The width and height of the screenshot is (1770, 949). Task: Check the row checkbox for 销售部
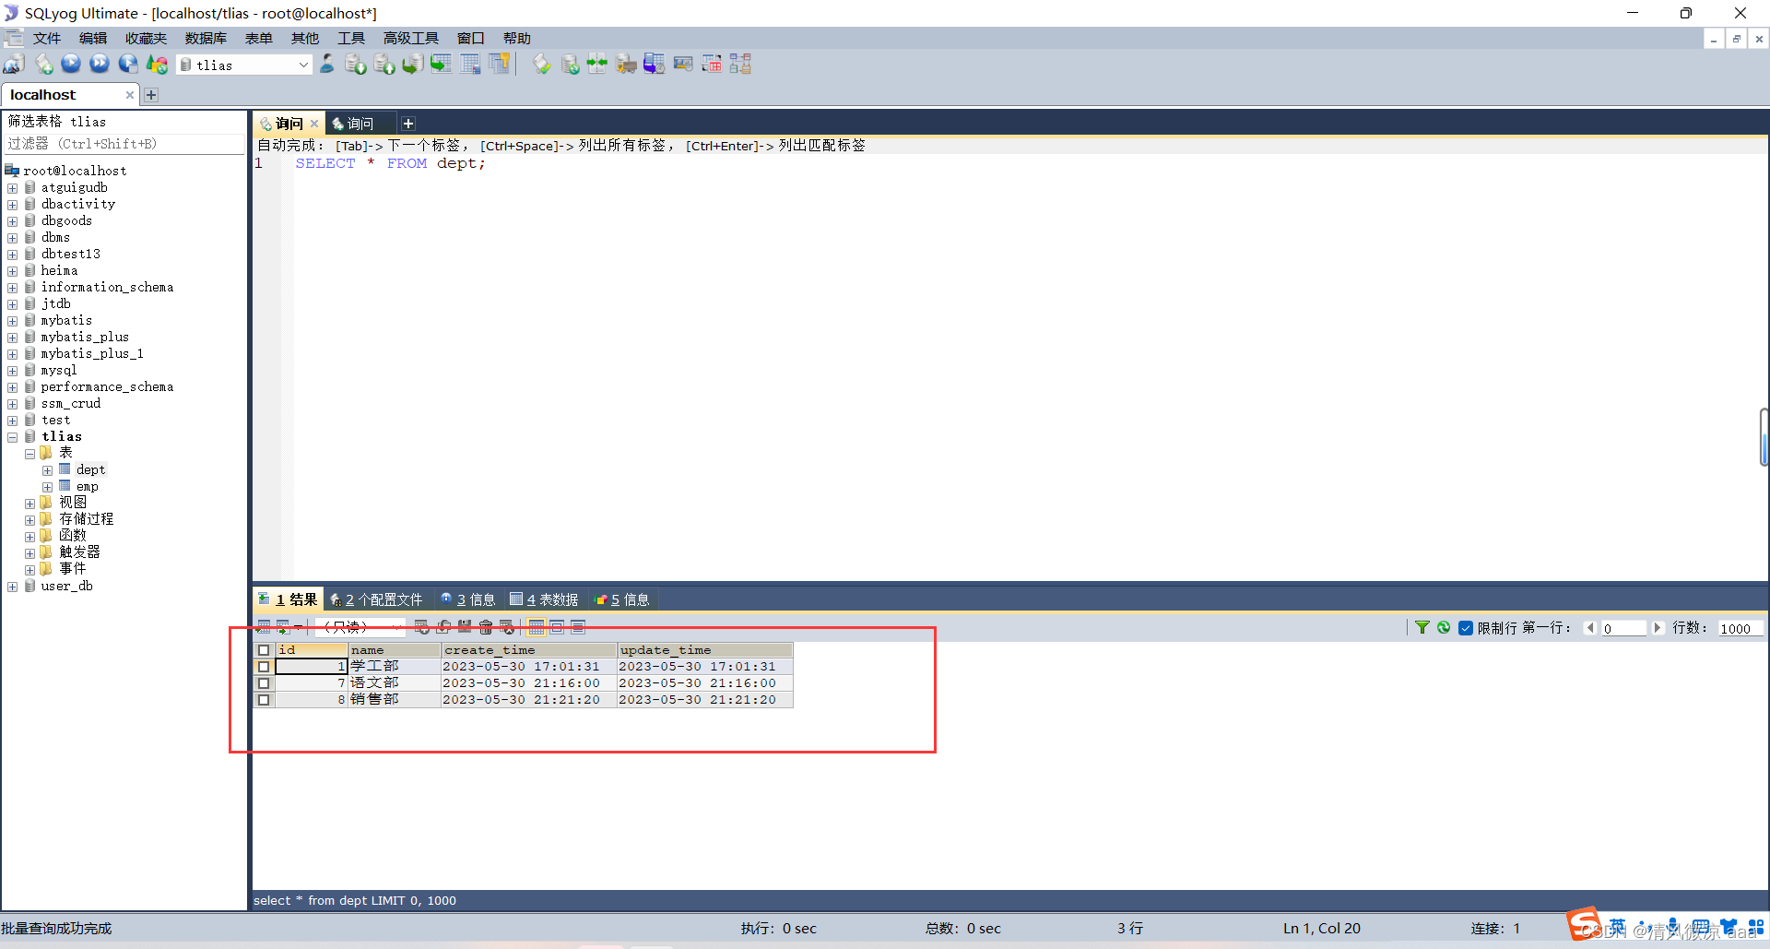(264, 700)
